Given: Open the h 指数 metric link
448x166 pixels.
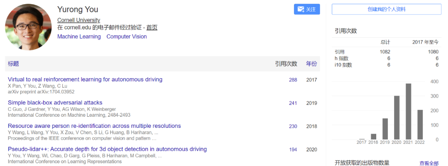Looking at the screenshot, I should point(341,58).
